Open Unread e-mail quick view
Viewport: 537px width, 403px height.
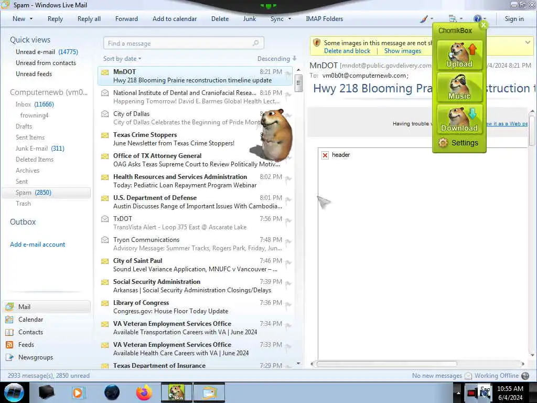[x=47, y=52]
